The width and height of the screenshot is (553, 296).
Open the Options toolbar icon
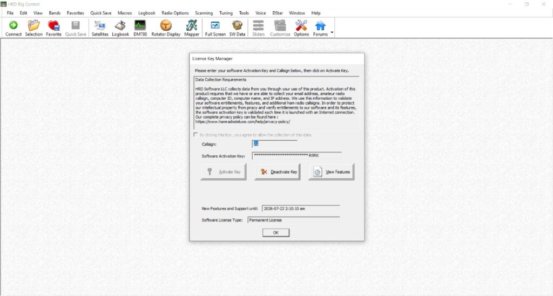click(301, 28)
